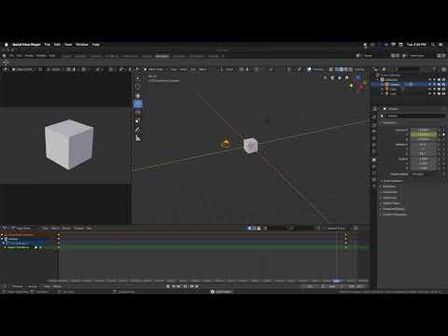Disable Camera in renders in outliner
Image resolution: width=448 pixels, height=336 pixels.
click(x=443, y=84)
